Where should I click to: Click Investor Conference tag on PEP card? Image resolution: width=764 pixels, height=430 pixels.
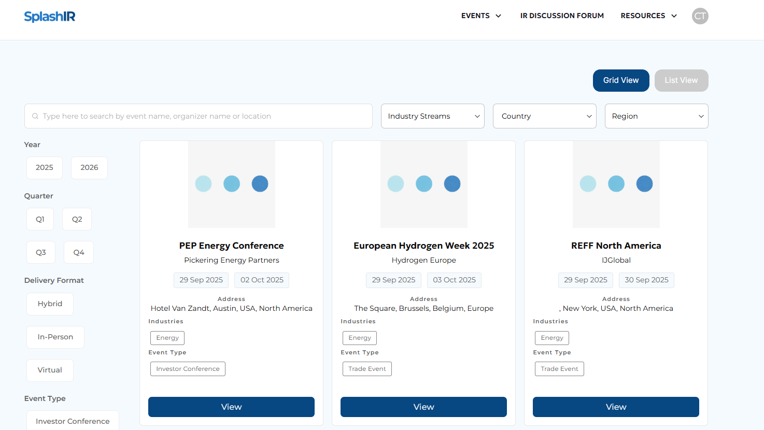[188, 369]
